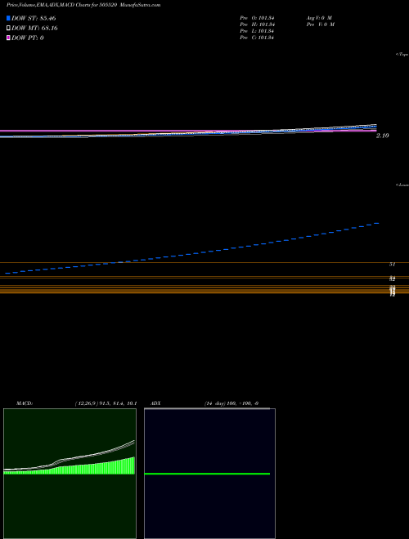Image resolution: width=409 pixels, height=539 pixels.
Task: Click the blue DOW ST legend swatch
Action: pyautogui.click(x=8, y=18)
